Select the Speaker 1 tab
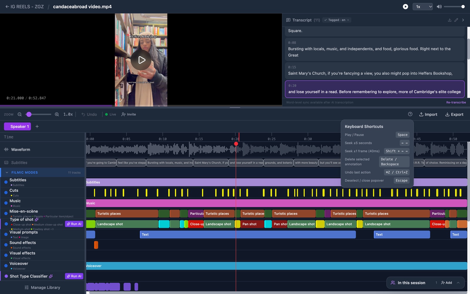The height and width of the screenshot is (294, 470). click(17, 126)
